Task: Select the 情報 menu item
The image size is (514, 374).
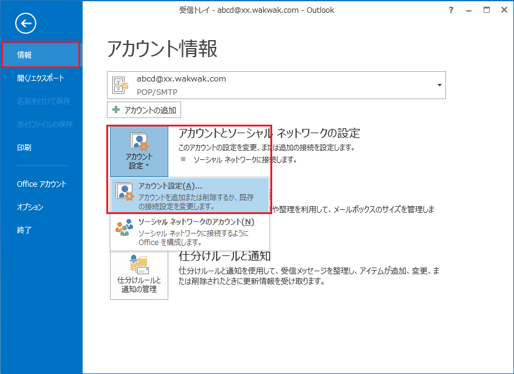Action: (x=41, y=55)
